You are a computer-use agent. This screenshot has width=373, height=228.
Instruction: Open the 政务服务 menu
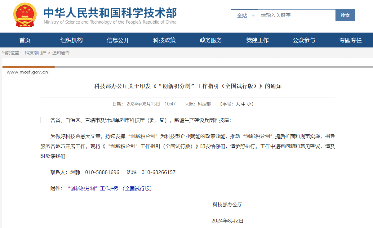[211, 40]
